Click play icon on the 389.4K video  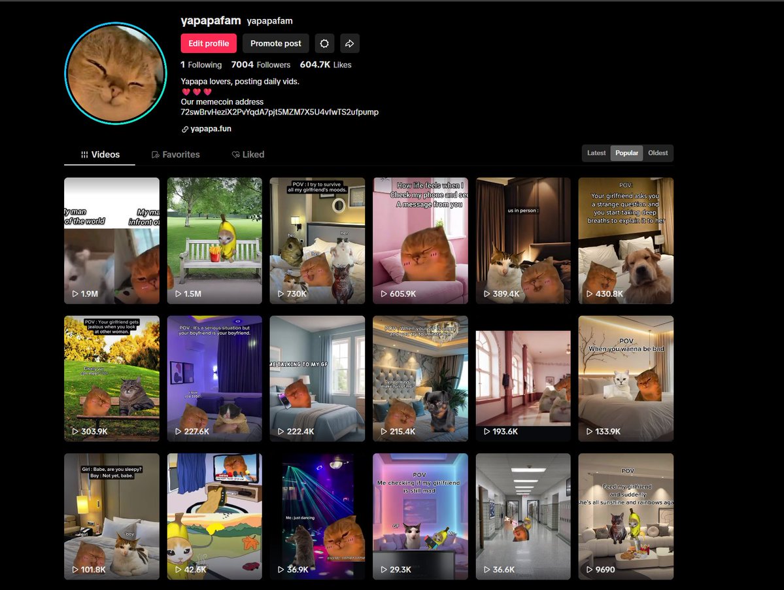(486, 294)
